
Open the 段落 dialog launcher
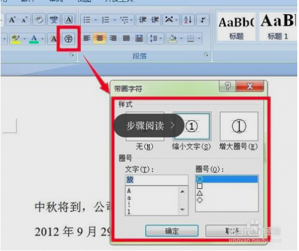pyautogui.click(x=206, y=54)
